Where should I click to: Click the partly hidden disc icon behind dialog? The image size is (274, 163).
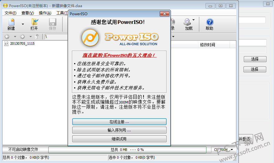[x=172, y=22]
